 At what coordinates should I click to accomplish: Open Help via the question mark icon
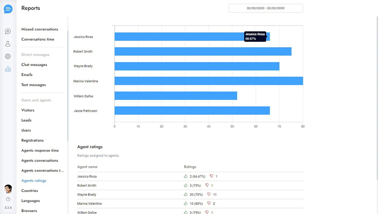tap(8, 199)
